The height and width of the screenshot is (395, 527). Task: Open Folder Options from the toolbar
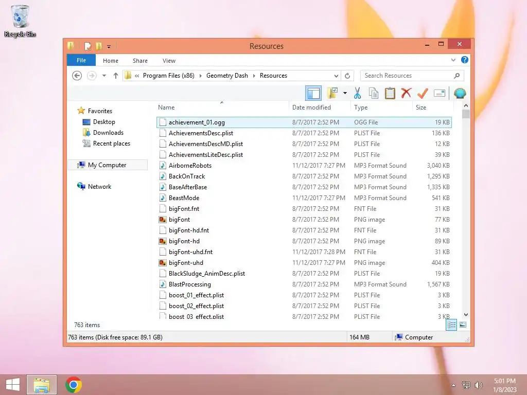coord(333,93)
